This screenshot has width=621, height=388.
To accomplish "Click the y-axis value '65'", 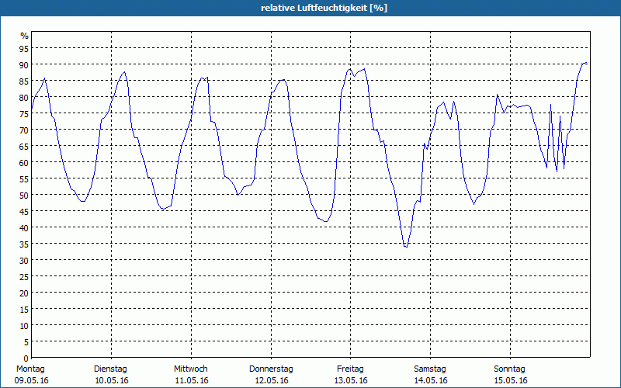I will coord(24,147).
